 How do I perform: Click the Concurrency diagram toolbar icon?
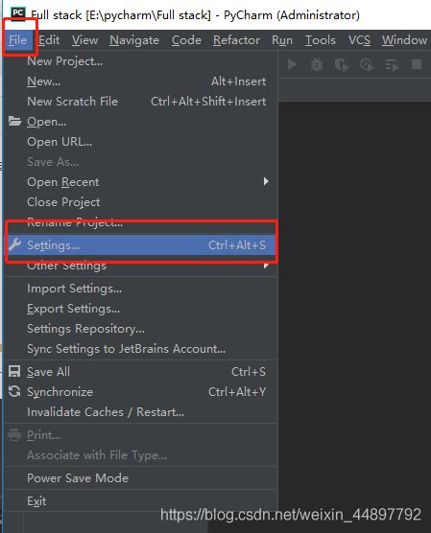click(392, 64)
